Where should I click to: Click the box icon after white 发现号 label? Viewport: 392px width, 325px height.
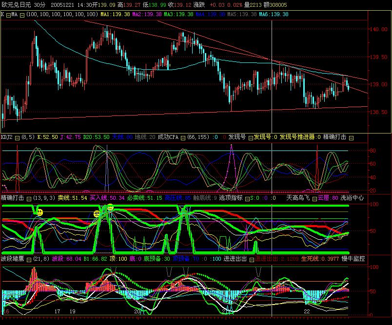click(x=251, y=138)
